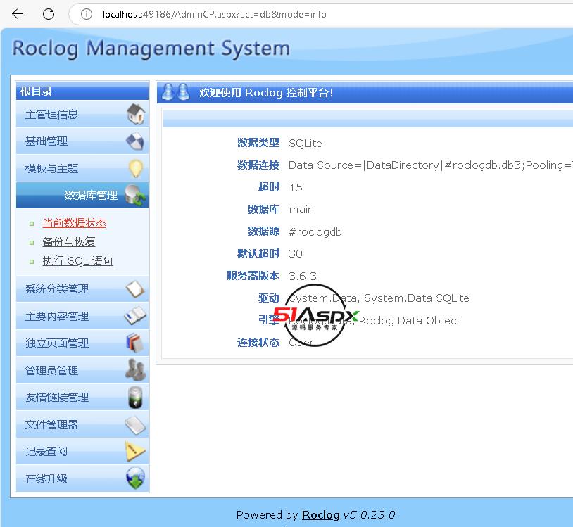This screenshot has width=573, height=527.
Task: Click the browser back arrow
Action: pyautogui.click(x=17, y=14)
